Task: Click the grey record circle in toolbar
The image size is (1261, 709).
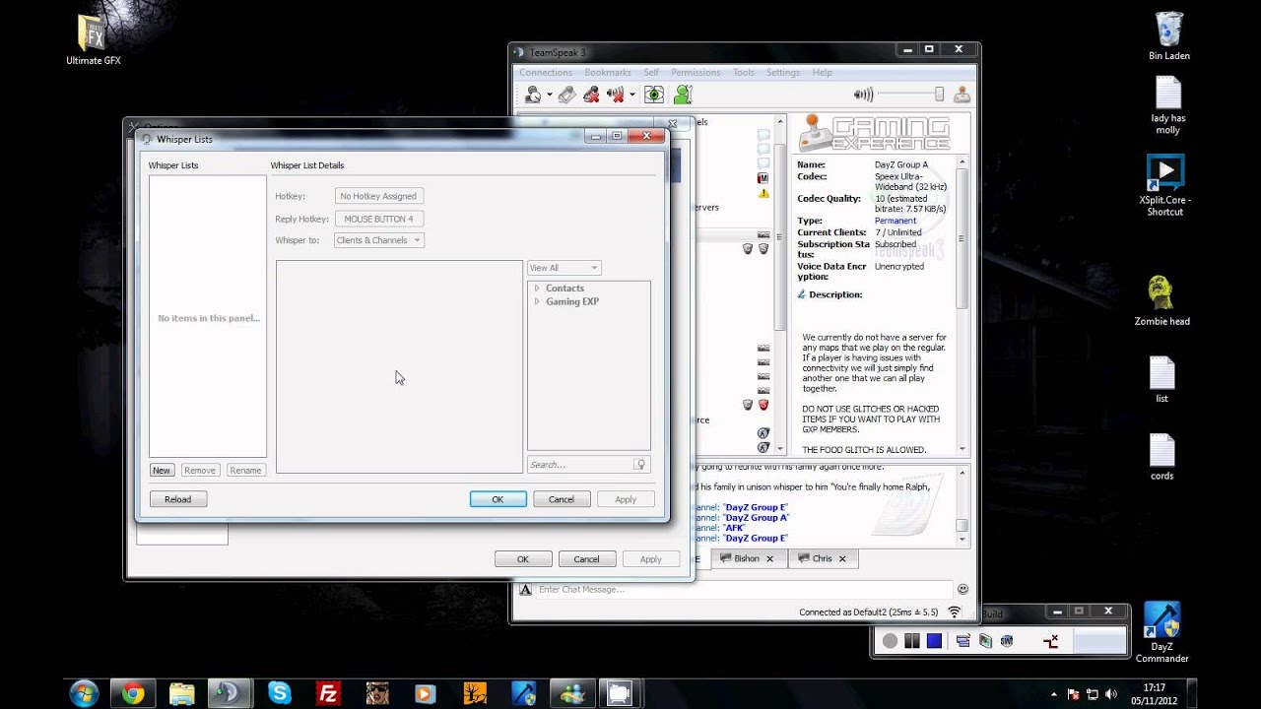Action: click(891, 641)
